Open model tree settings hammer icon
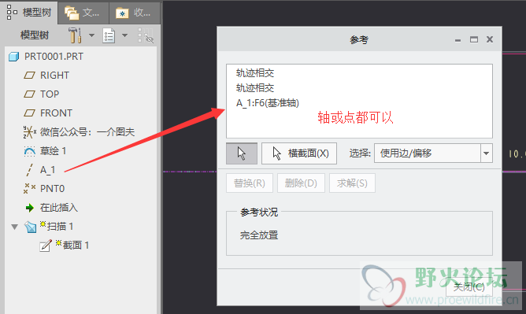The height and width of the screenshot is (314, 526). [x=75, y=35]
